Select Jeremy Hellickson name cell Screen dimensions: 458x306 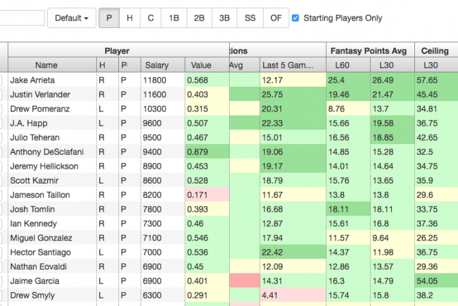[52, 166]
